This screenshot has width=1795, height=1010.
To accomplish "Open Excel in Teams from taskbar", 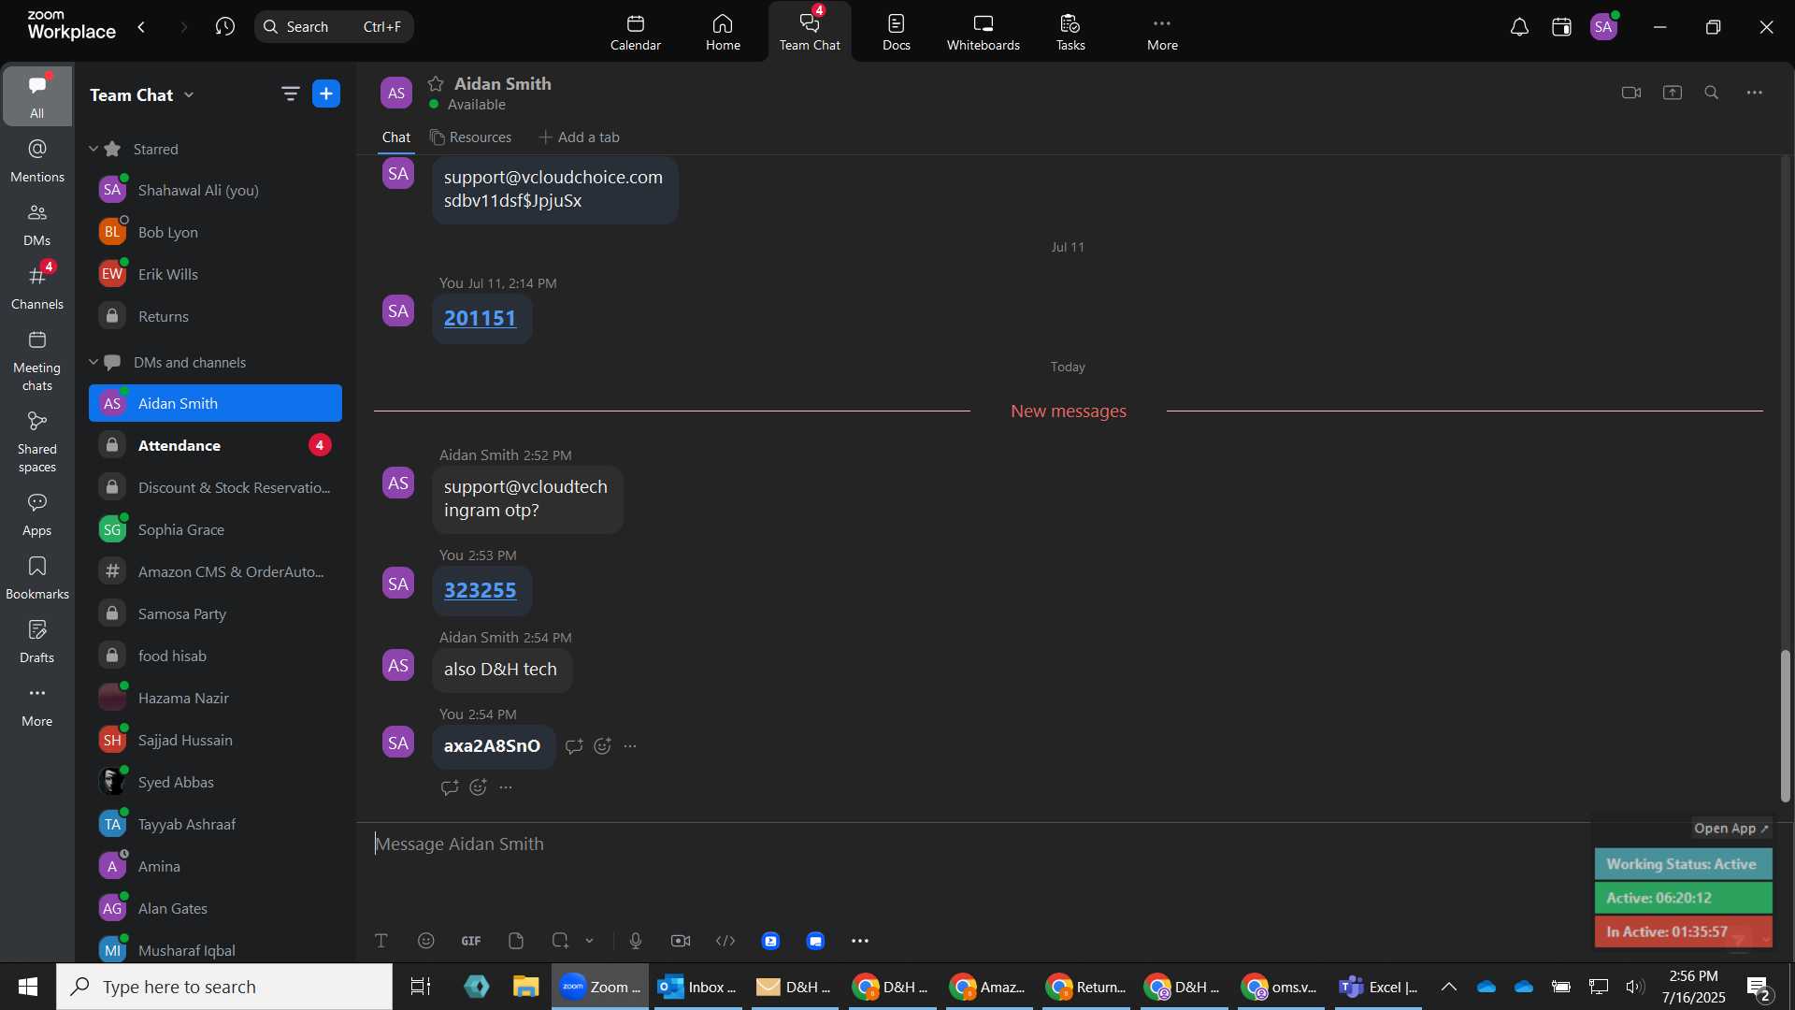I will pyautogui.click(x=1379, y=987).
